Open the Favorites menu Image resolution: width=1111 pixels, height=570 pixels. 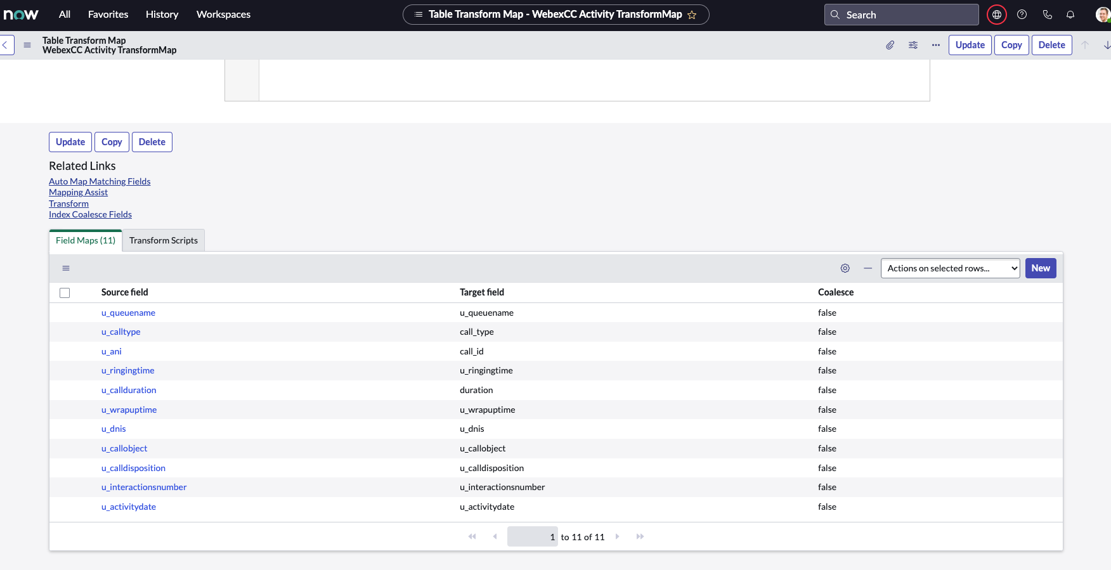(108, 14)
